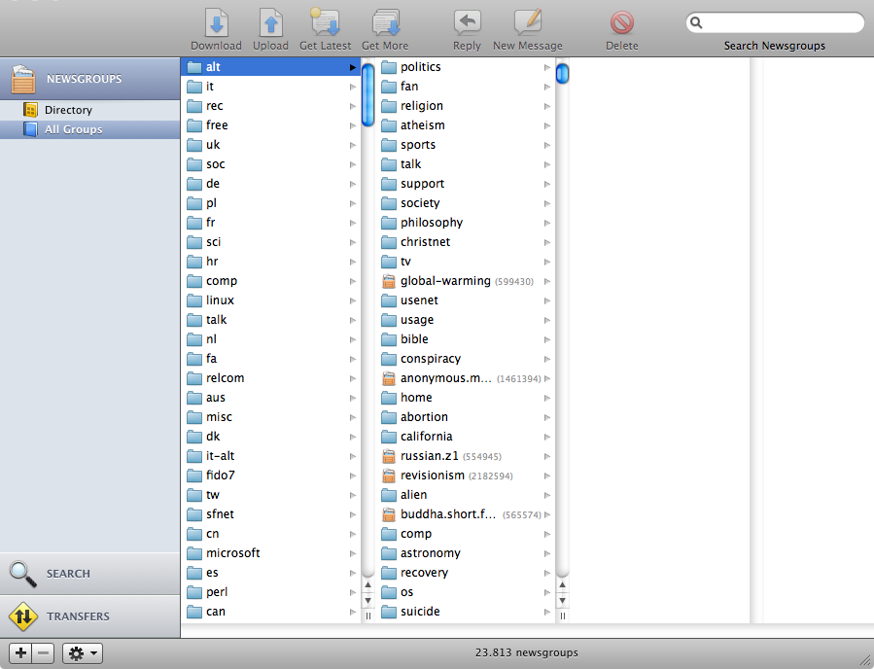Image resolution: width=874 pixels, height=669 pixels.
Task: Open the global-warming newsgroup
Action: (445, 281)
